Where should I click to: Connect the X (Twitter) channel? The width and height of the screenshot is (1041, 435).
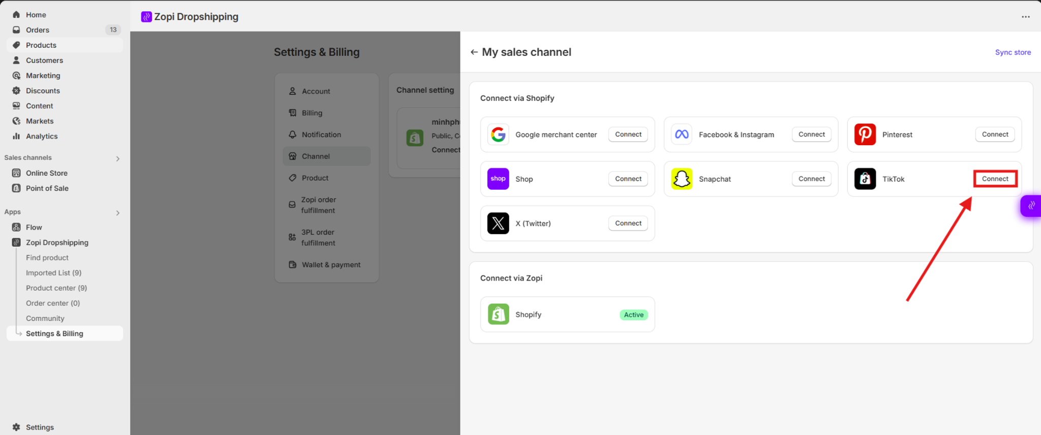628,223
